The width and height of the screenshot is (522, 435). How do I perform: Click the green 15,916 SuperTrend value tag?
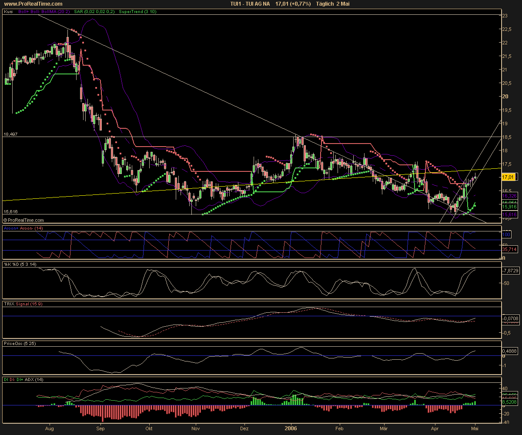pyautogui.click(x=509, y=207)
